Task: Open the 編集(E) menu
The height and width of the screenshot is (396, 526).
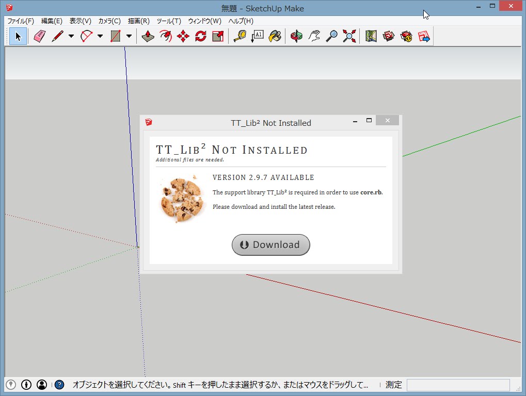Action: pyautogui.click(x=52, y=21)
